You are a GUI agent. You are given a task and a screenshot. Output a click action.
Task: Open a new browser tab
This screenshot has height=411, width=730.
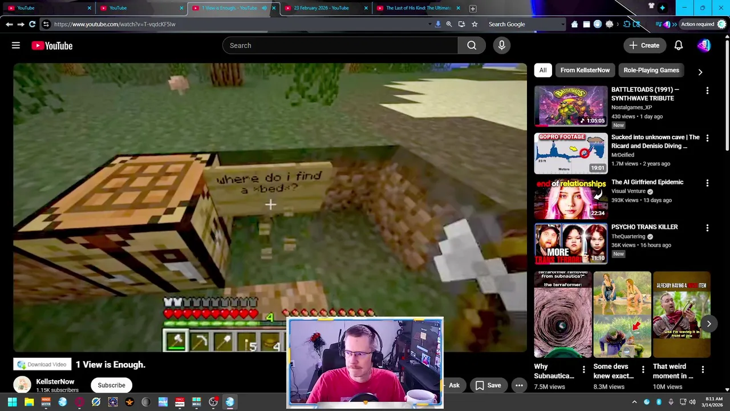473,8
